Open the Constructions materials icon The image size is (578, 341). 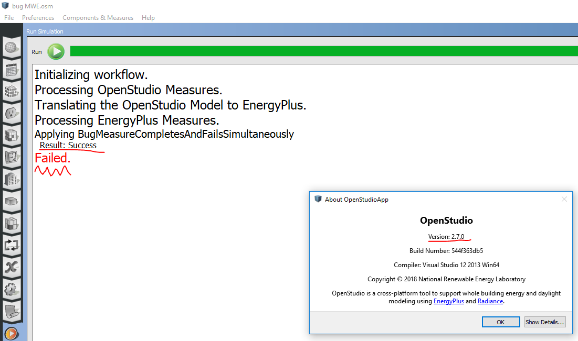pos(12,93)
